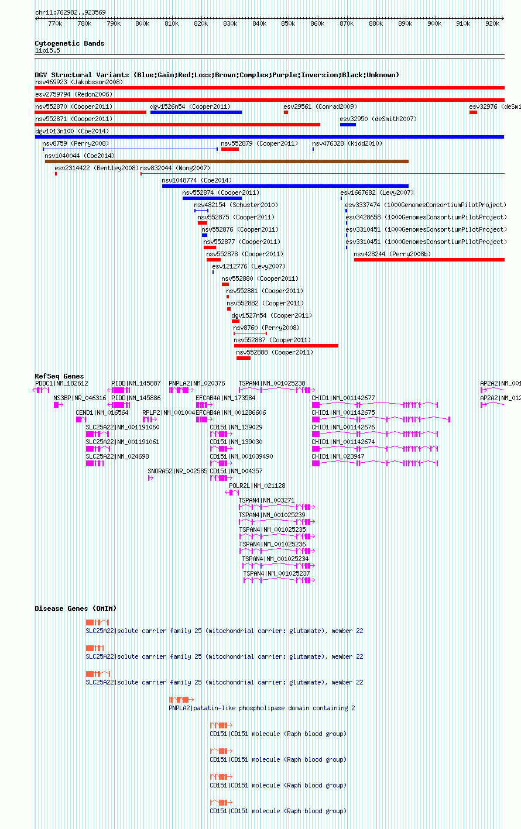Select the esv32950 (deSmith2007) blue bar
Viewport: 521px width, 829px height.
click(348, 125)
